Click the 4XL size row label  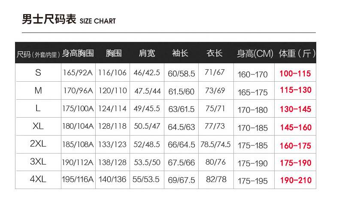[38, 180]
